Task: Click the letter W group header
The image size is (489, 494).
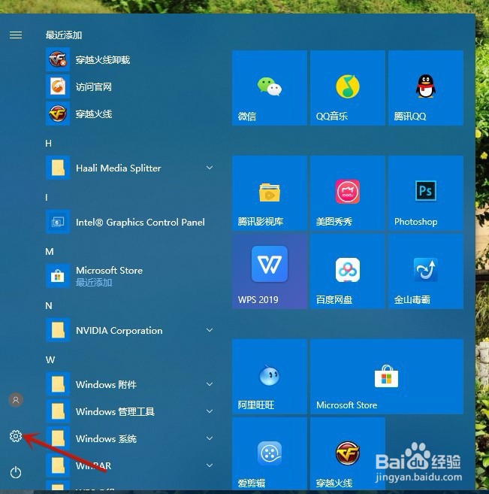Action: coord(50,360)
